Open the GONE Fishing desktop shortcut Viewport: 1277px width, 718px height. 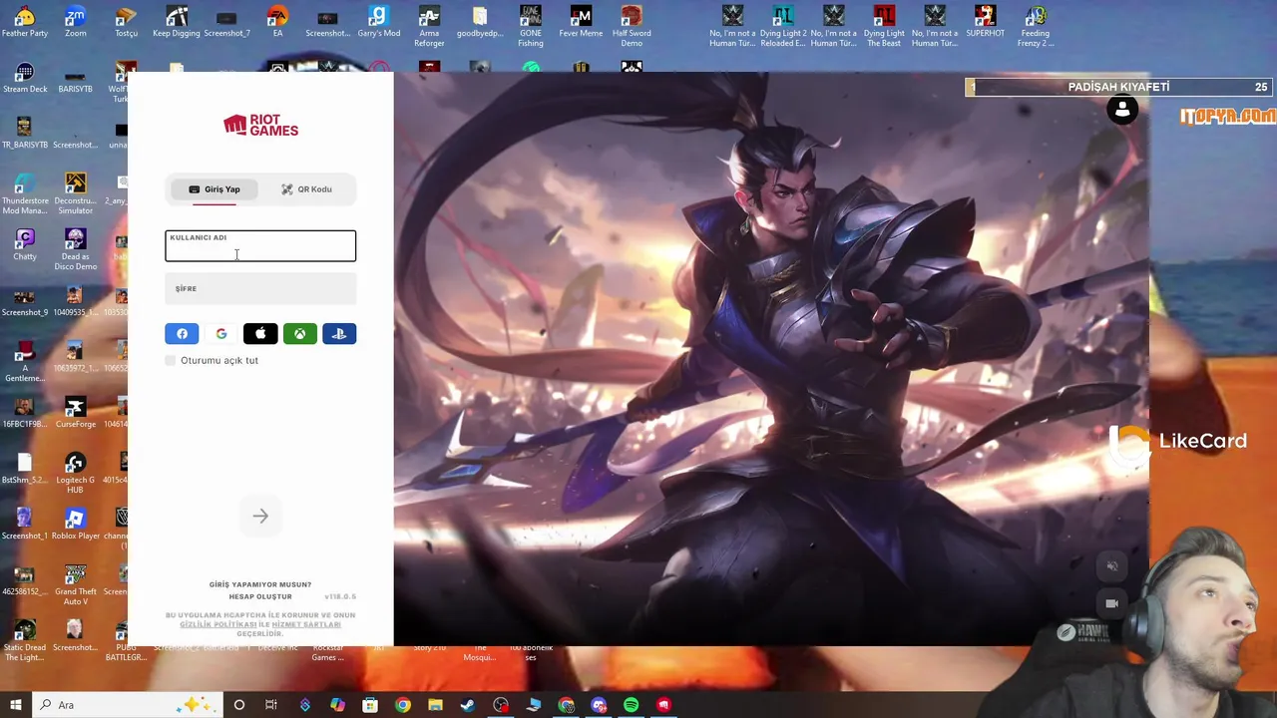pyautogui.click(x=531, y=26)
